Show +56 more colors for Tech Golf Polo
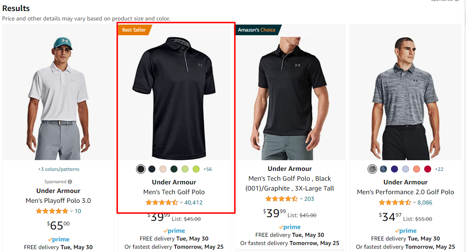The width and height of the screenshot is (466, 252). click(x=207, y=169)
